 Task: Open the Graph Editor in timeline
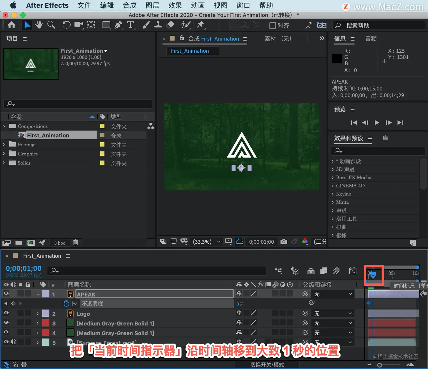(x=353, y=271)
